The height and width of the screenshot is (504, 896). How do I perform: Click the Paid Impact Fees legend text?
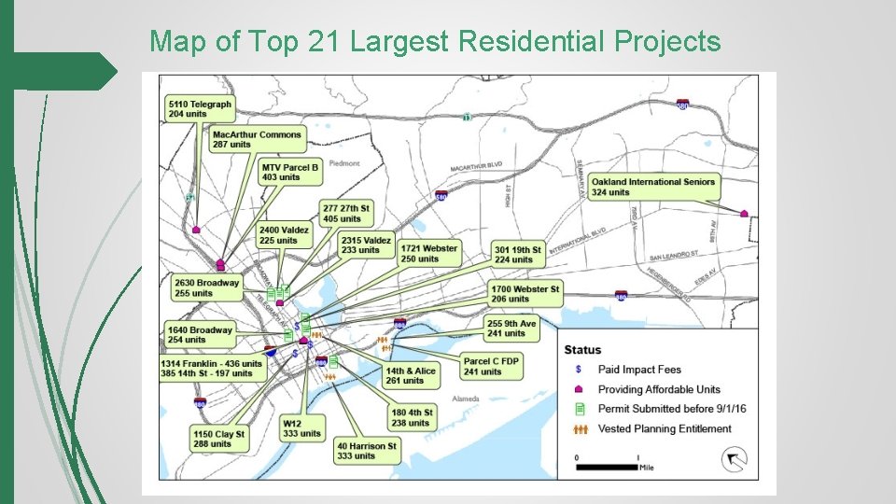639,370
